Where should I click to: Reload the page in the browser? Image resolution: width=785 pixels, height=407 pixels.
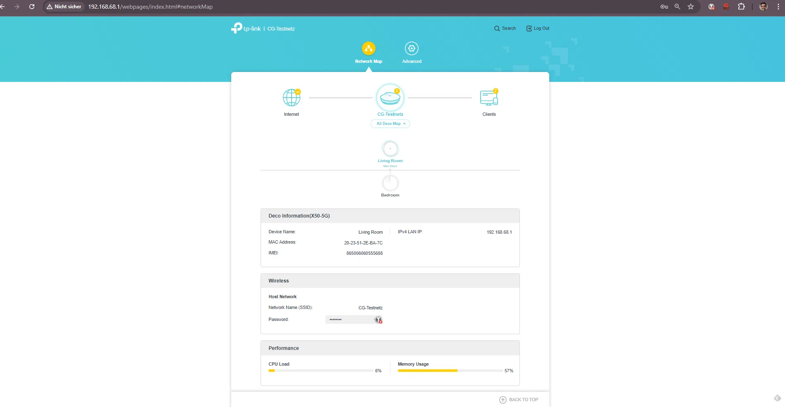tap(32, 7)
